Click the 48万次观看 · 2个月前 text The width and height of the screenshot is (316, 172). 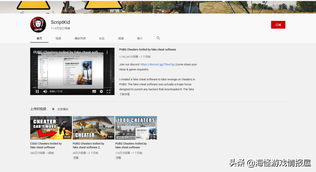coord(85,153)
